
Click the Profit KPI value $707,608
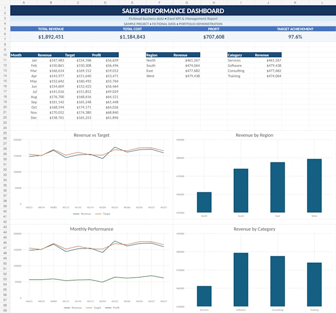click(x=214, y=37)
